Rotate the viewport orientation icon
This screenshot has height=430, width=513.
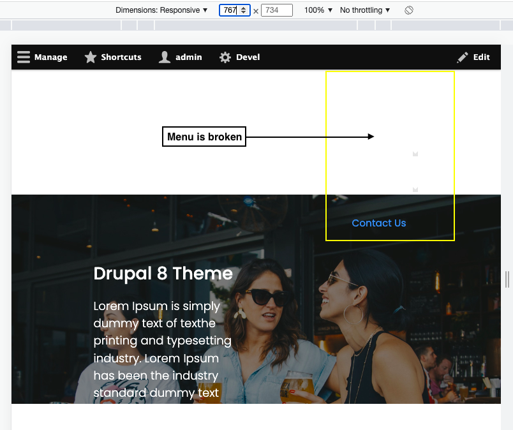point(409,10)
